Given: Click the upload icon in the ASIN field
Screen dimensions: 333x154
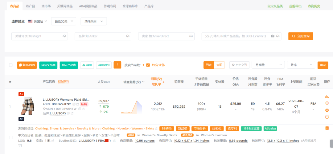Looking at the screenshot, I should tap(277, 36).
